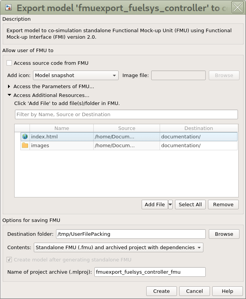Open the Contents type dropdown
Screen dimensions: 246x299
(x=118, y=248)
